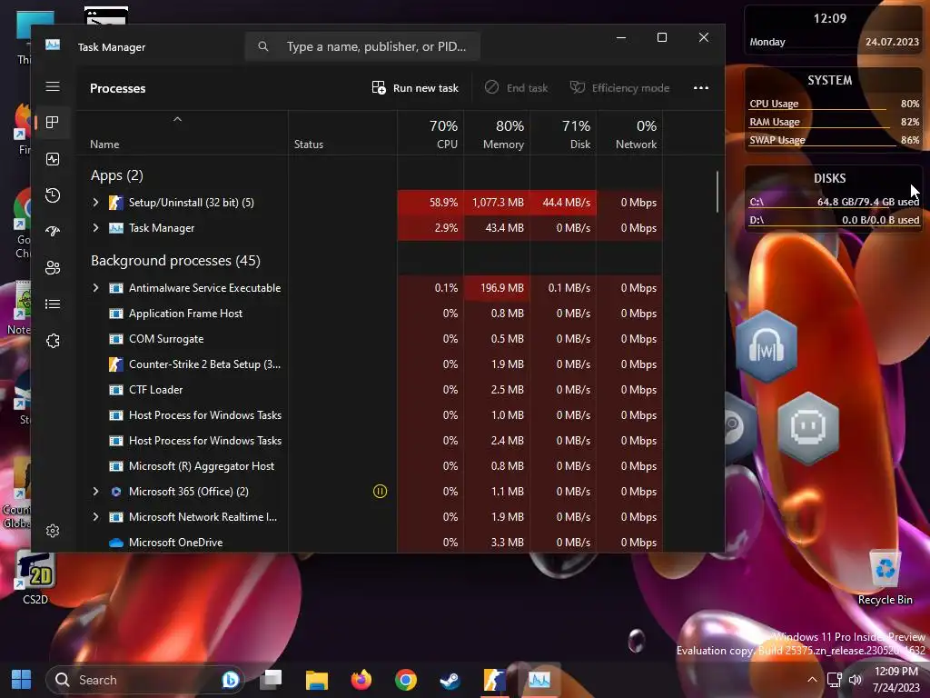The width and height of the screenshot is (930, 698).
Task: Click C:\ disk usage bar in DISKS widget
Action: [834, 203]
